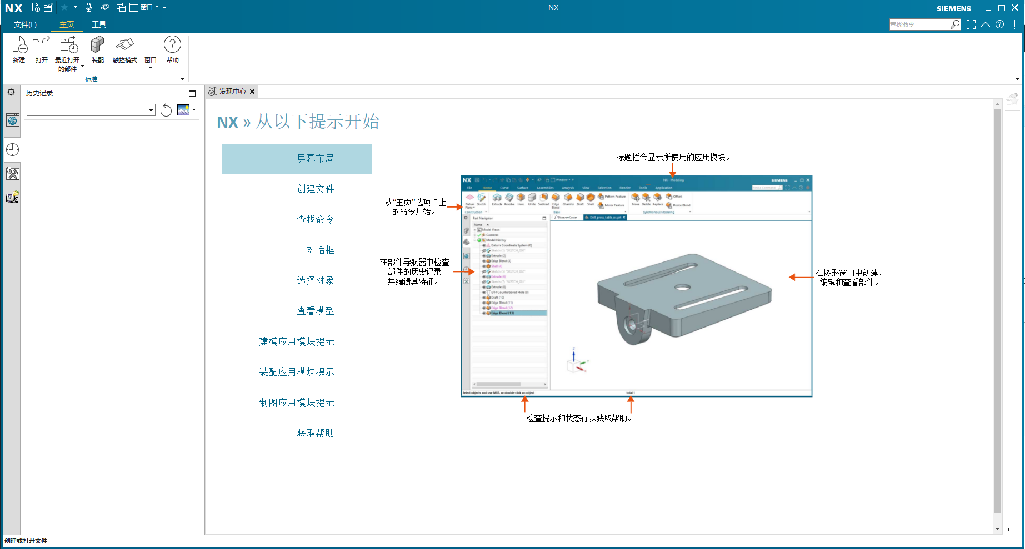Open the History palette clock icon in sidebar

(12, 149)
